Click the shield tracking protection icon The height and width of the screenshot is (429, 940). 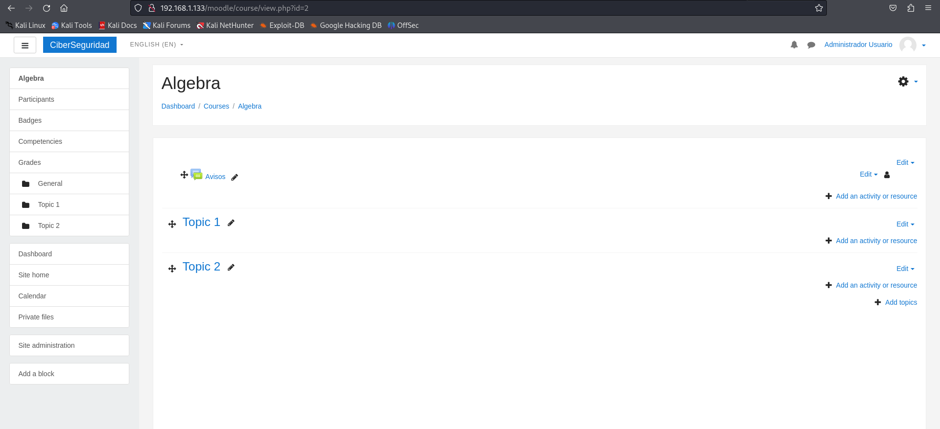point(138,8)
